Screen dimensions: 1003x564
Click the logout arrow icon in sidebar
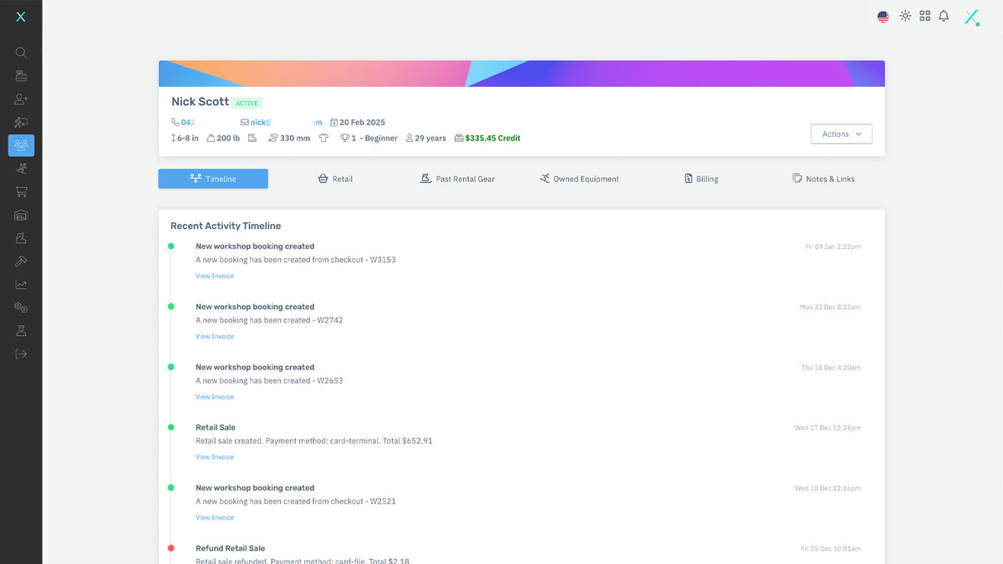[x=21, y=353]
